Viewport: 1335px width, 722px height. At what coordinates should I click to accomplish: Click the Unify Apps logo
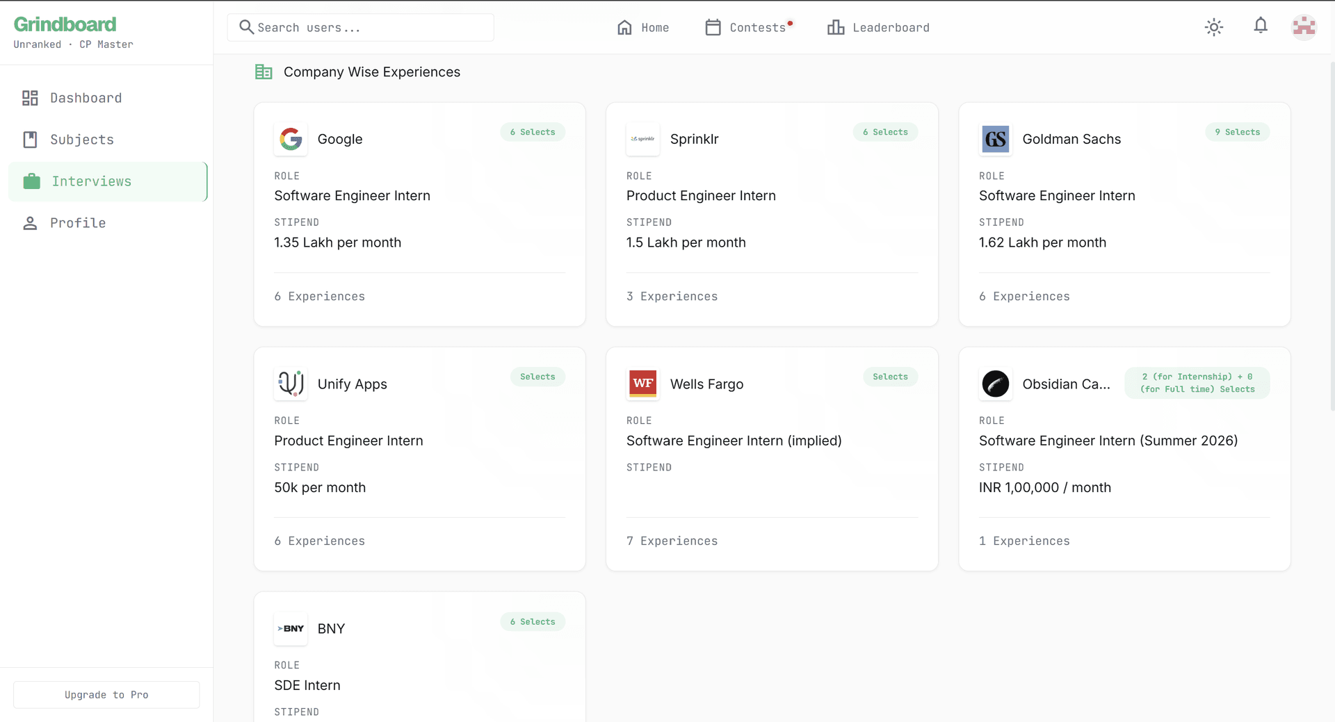pos(291,384)
